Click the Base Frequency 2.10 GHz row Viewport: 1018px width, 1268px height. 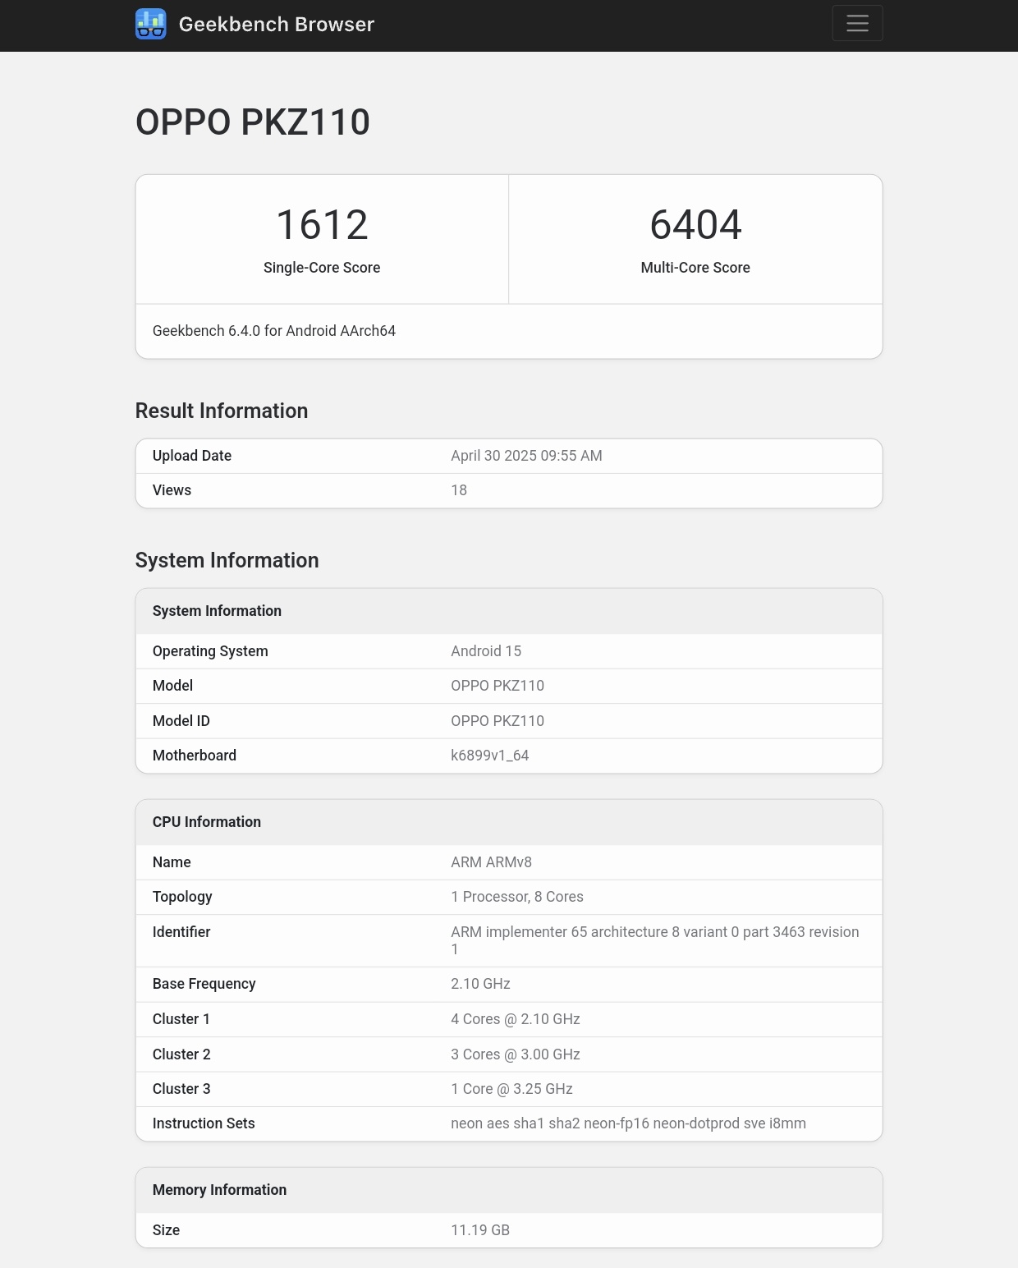click(509, 984)
